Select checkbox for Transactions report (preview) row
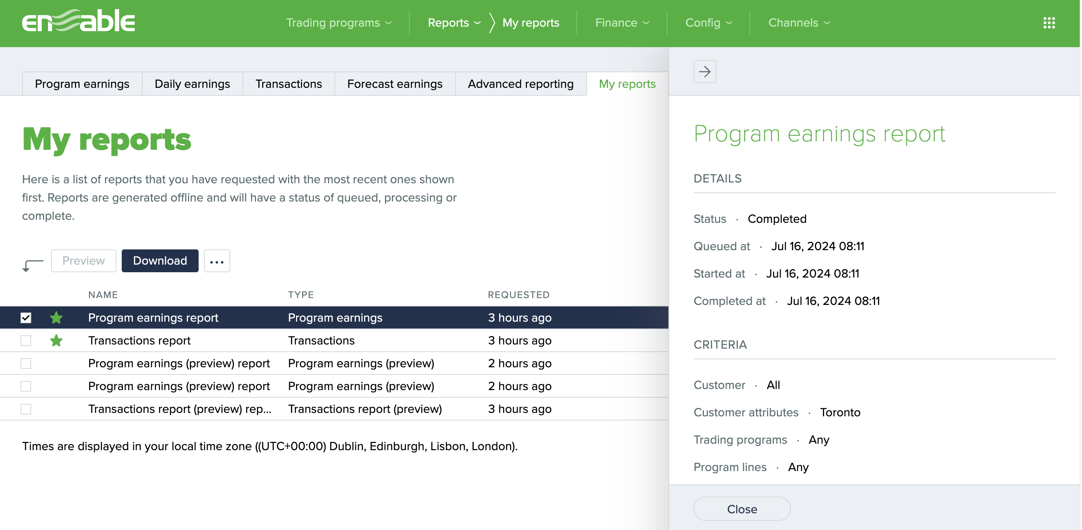Viewport: 1082px width, 530px height. click(26, 409)
